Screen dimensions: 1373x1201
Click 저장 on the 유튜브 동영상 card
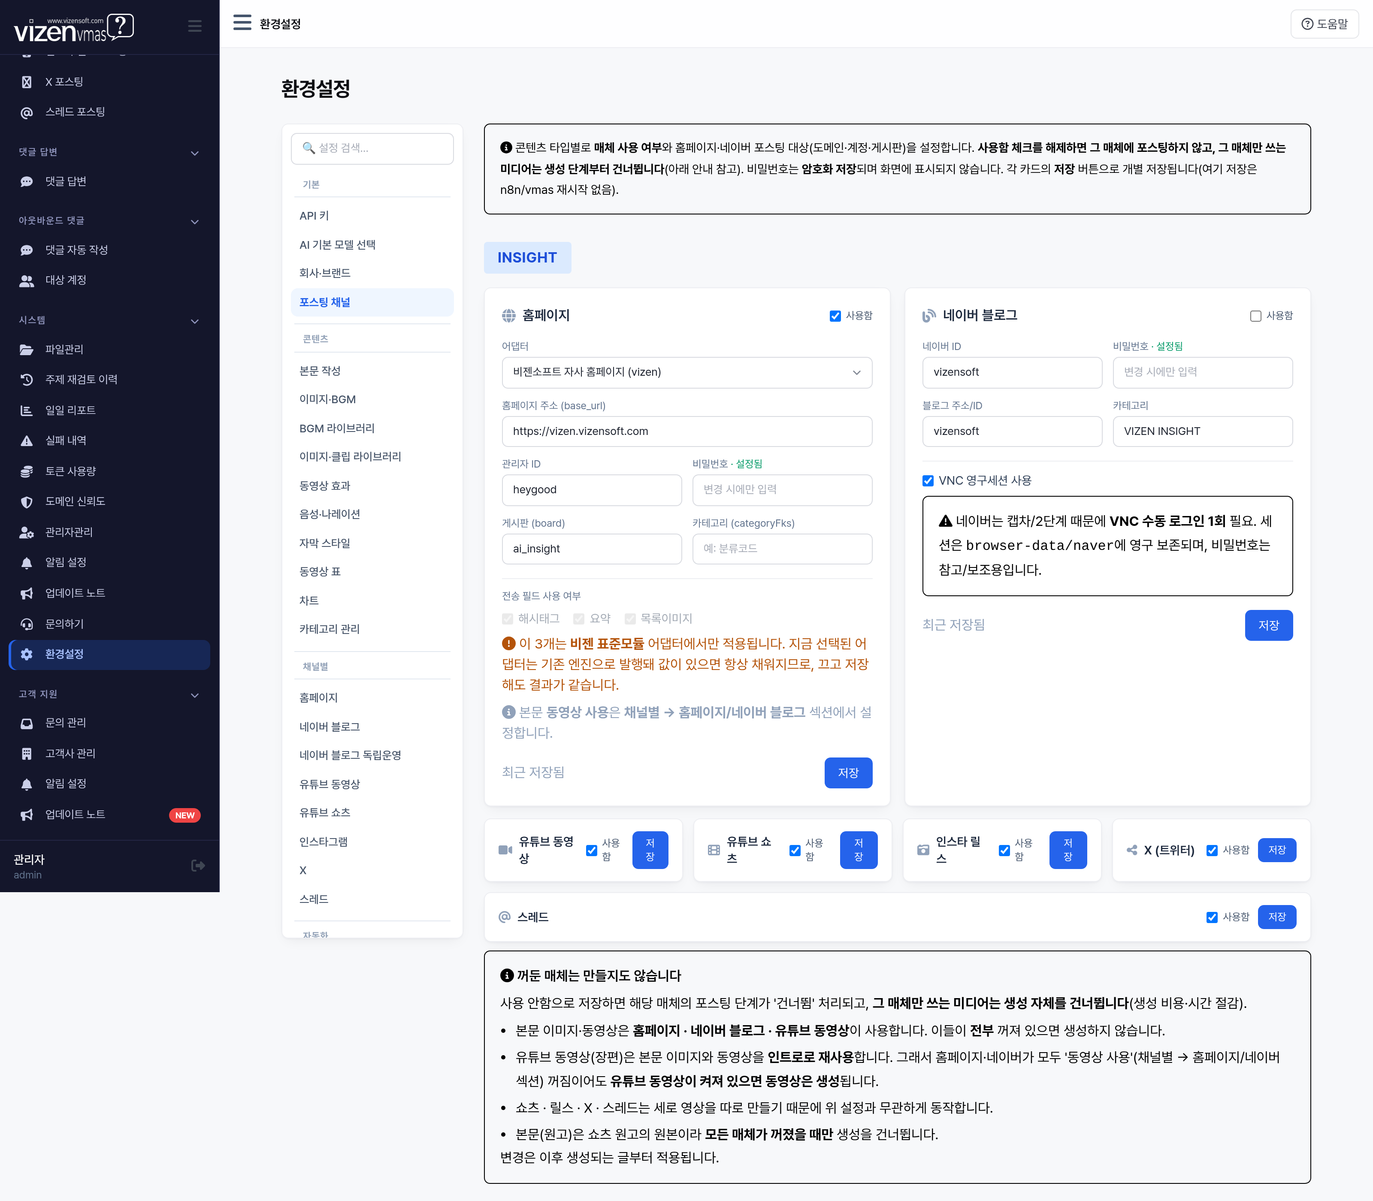(650, 850)
